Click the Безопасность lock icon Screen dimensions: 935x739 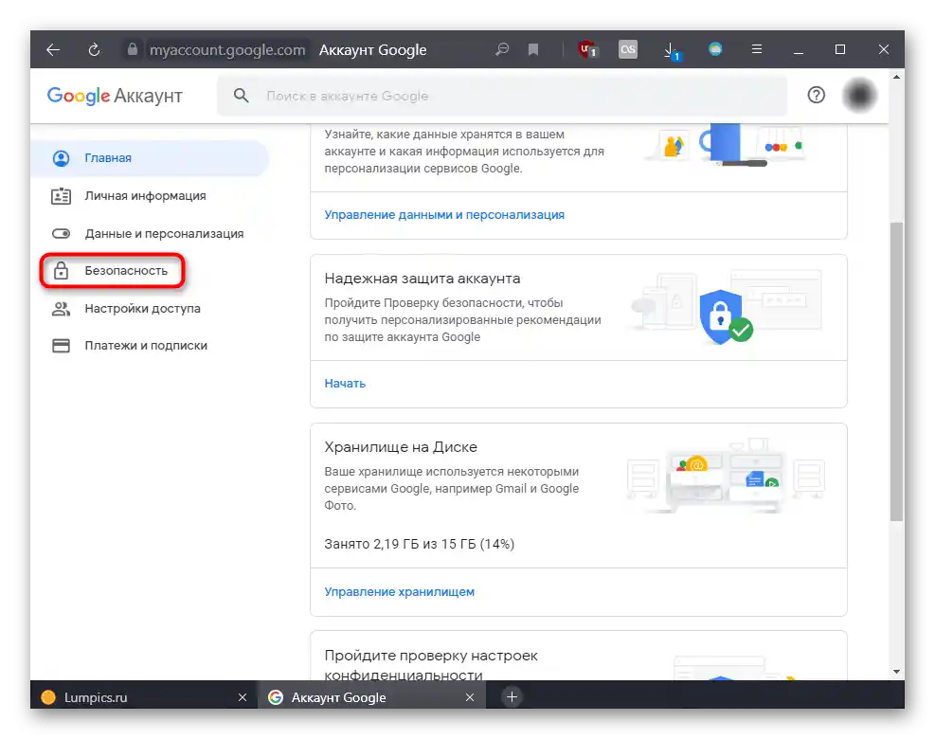click(61, 271)
